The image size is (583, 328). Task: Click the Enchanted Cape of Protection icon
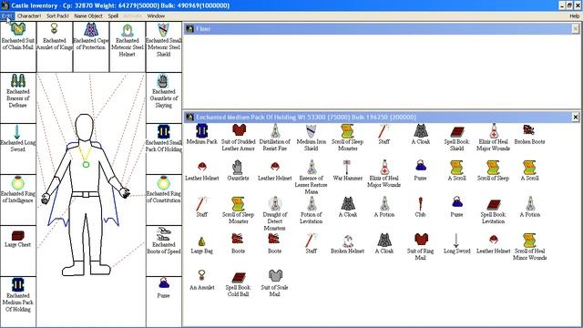[91, 29]
